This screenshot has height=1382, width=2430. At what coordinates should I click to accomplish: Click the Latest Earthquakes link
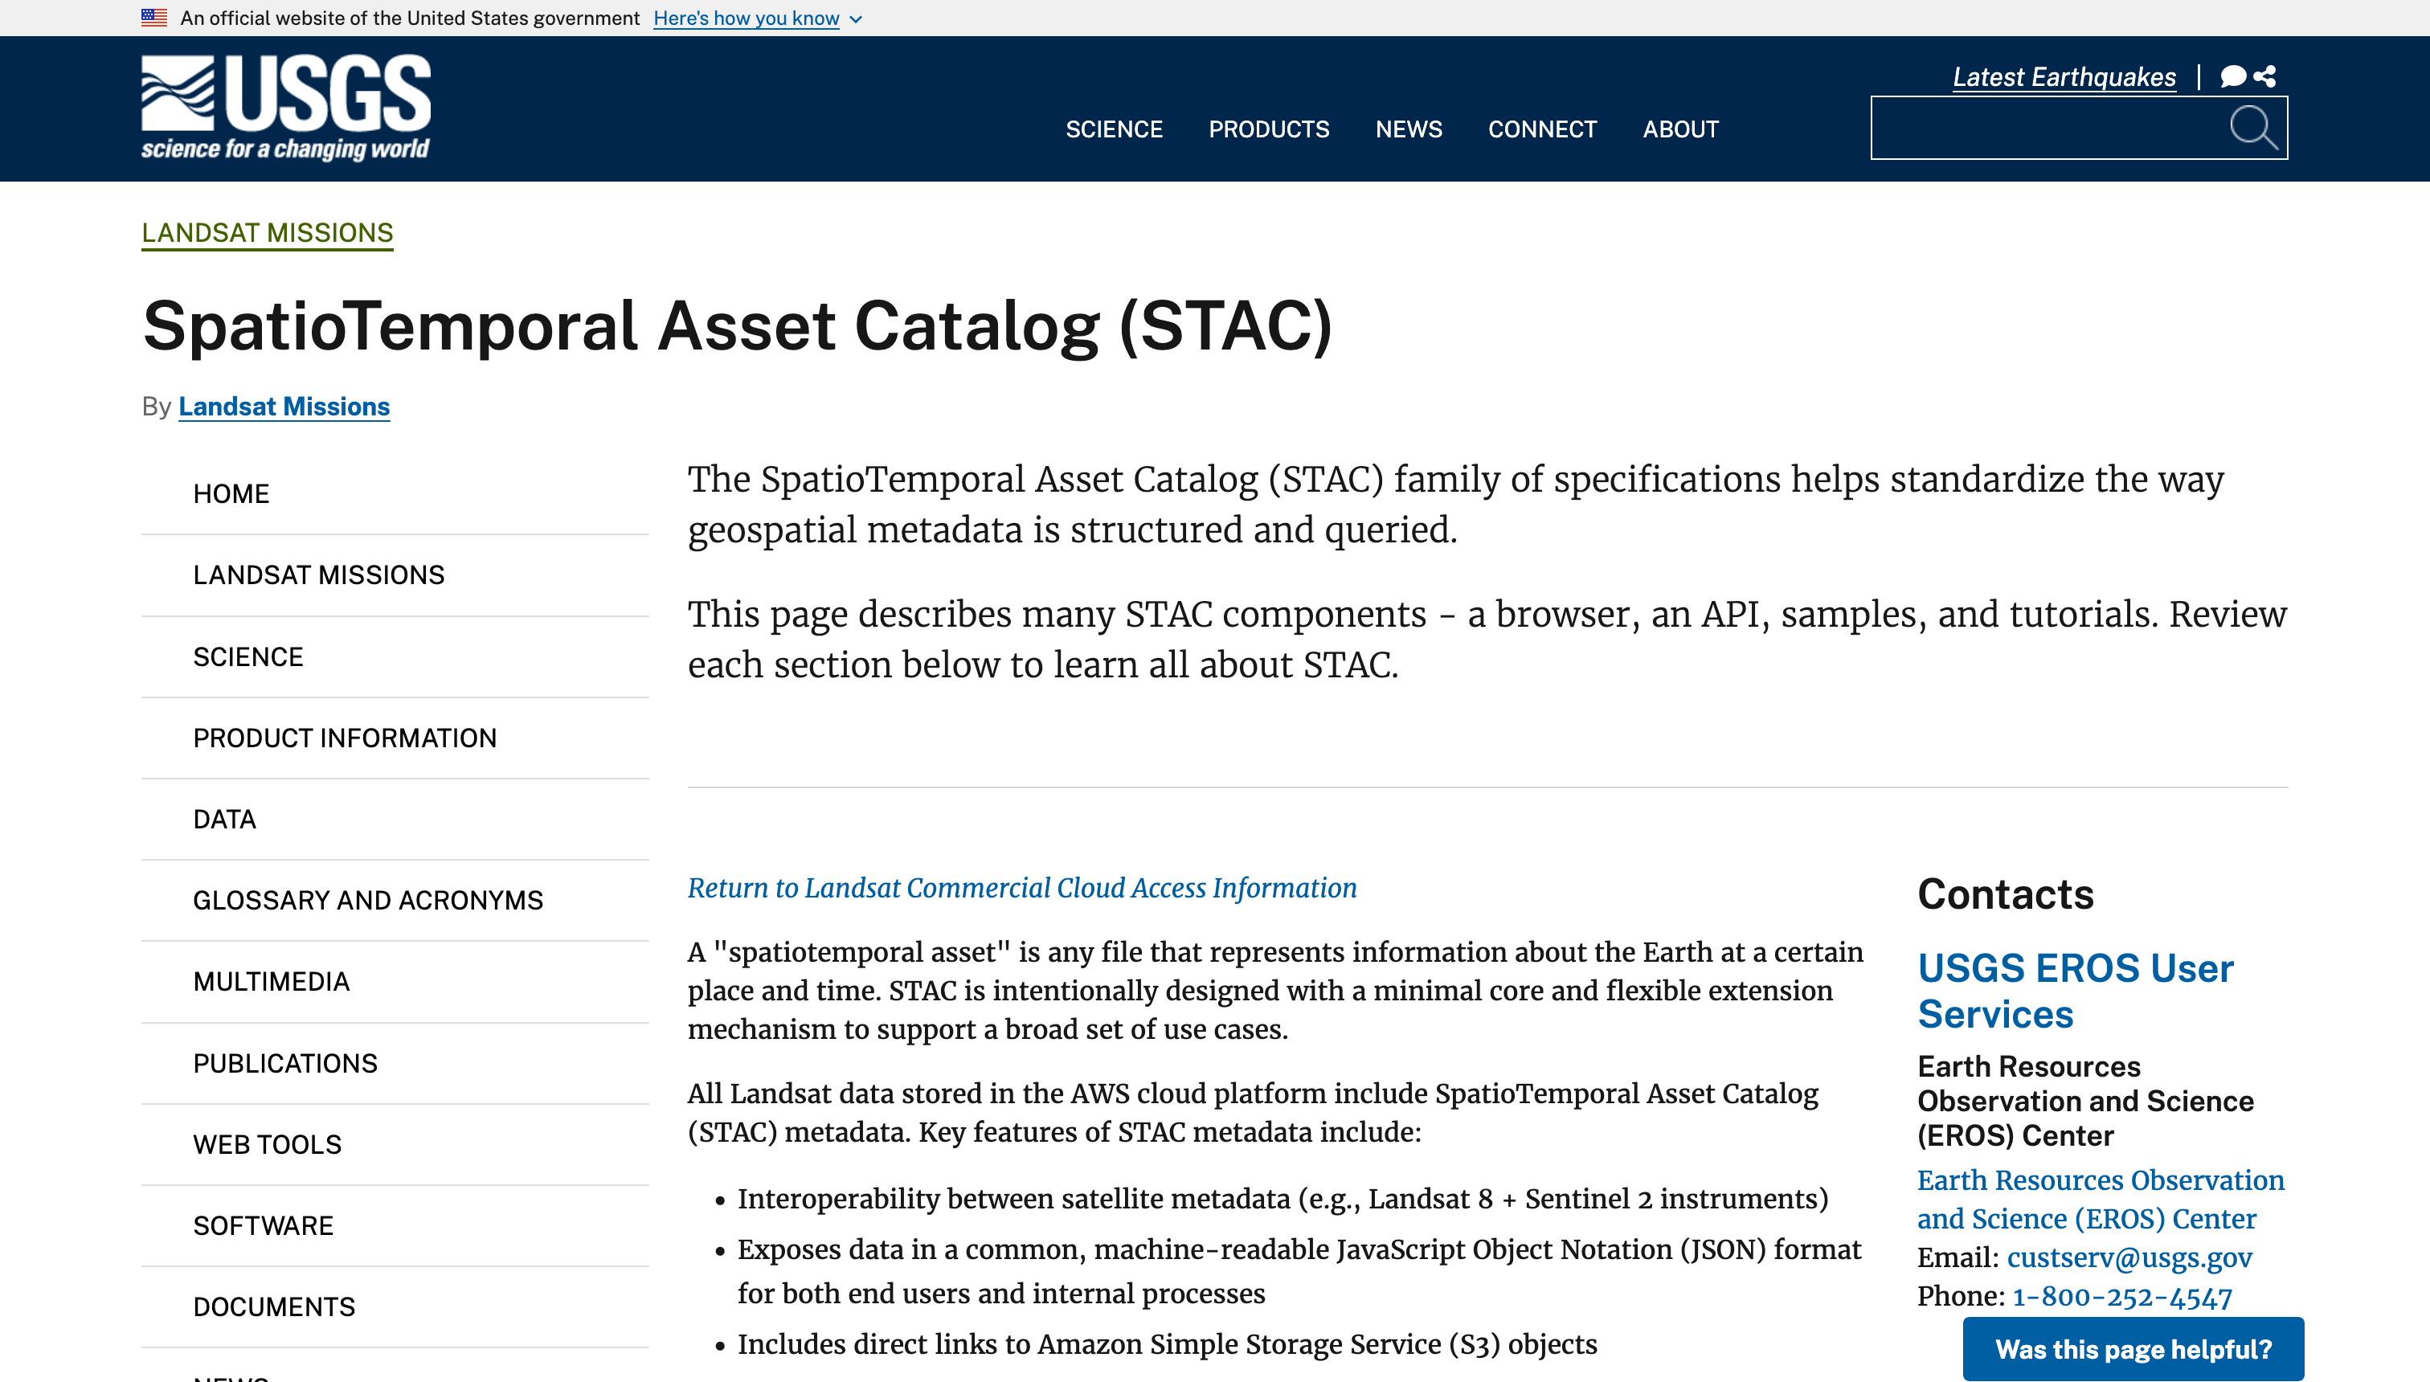[2064, 77]
